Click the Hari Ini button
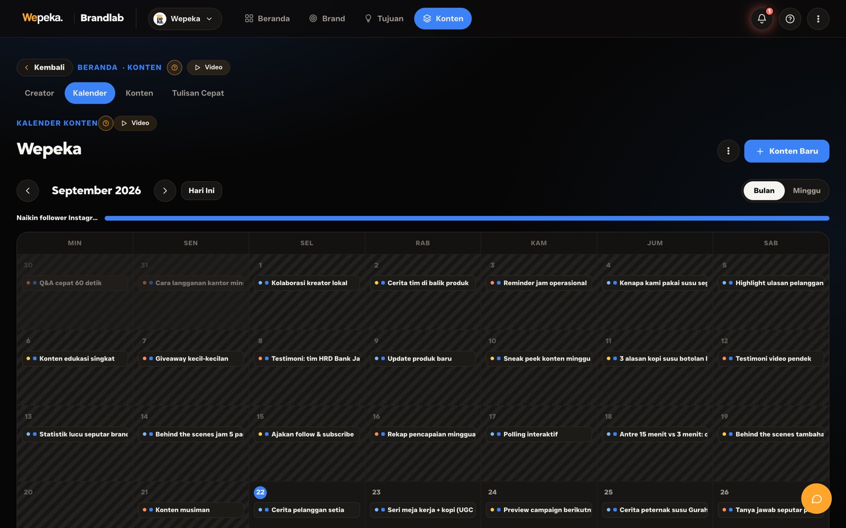The image size is (846, 528). click(201, 191)
